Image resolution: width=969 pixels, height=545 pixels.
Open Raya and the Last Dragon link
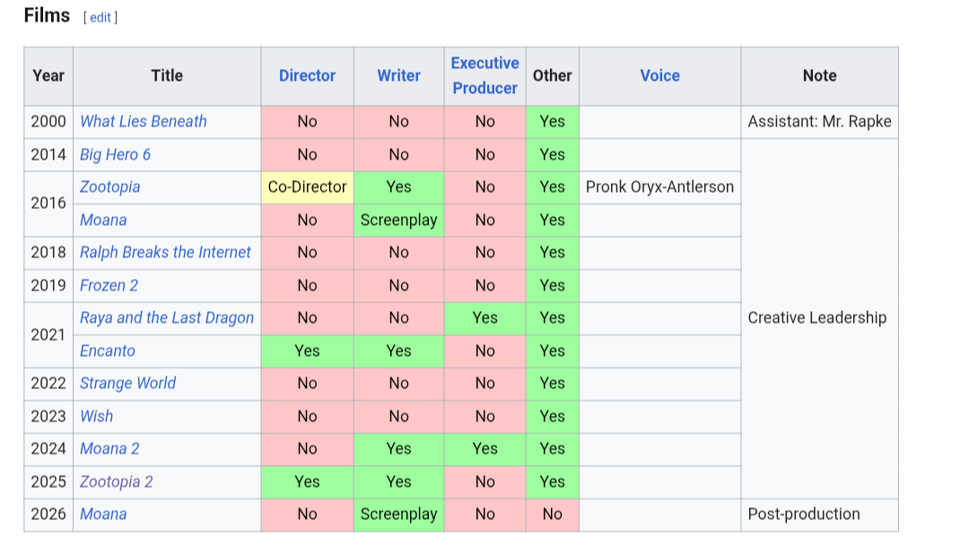[x=167, y=318]
